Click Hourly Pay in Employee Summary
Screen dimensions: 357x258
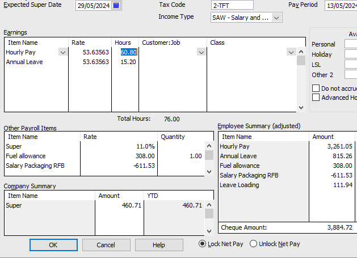(x=234, y=146)
